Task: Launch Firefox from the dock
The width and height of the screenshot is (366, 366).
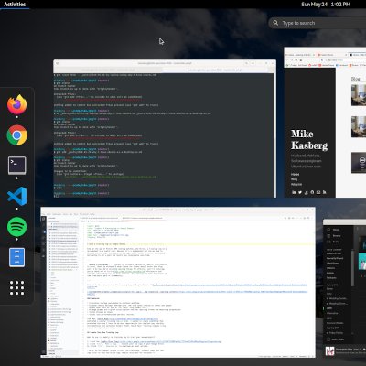Action: click(x=16, y=104)
